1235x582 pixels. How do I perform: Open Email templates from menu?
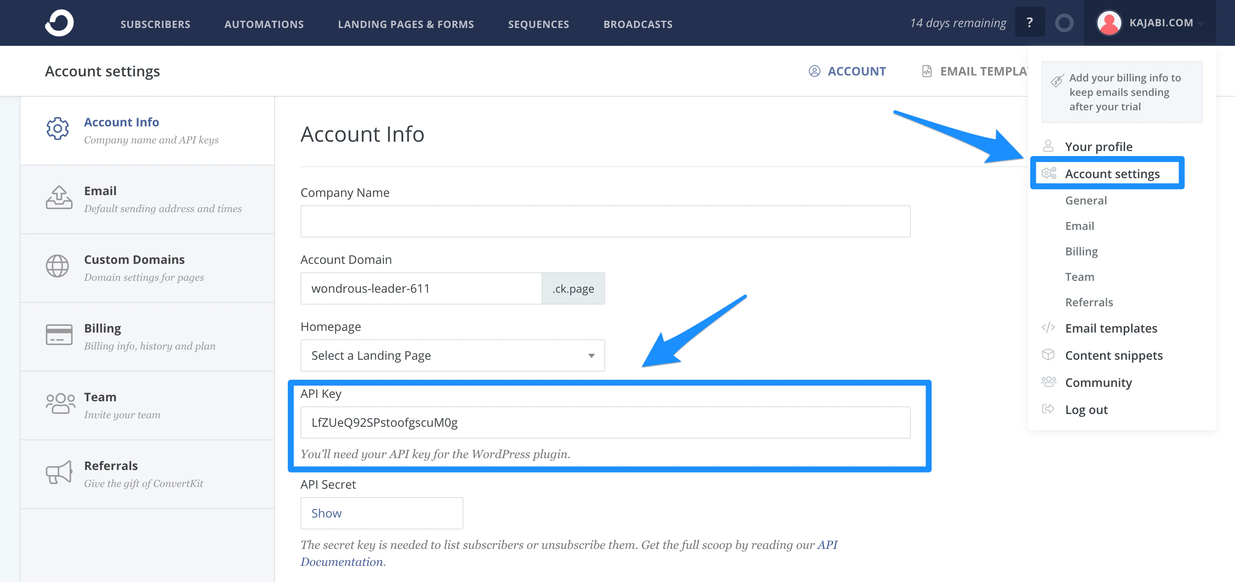pos(1111,328)
